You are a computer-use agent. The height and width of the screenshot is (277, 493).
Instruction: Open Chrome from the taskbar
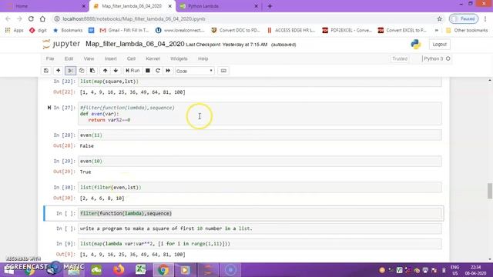[x=163, y=270]
